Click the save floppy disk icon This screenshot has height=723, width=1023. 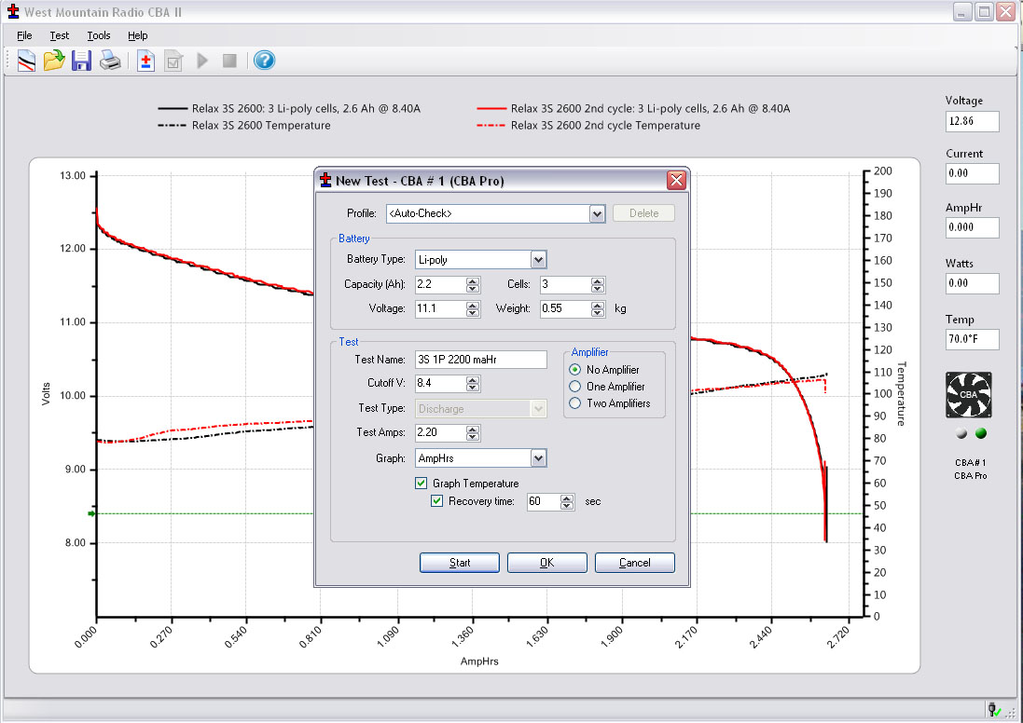coord(82,61)
